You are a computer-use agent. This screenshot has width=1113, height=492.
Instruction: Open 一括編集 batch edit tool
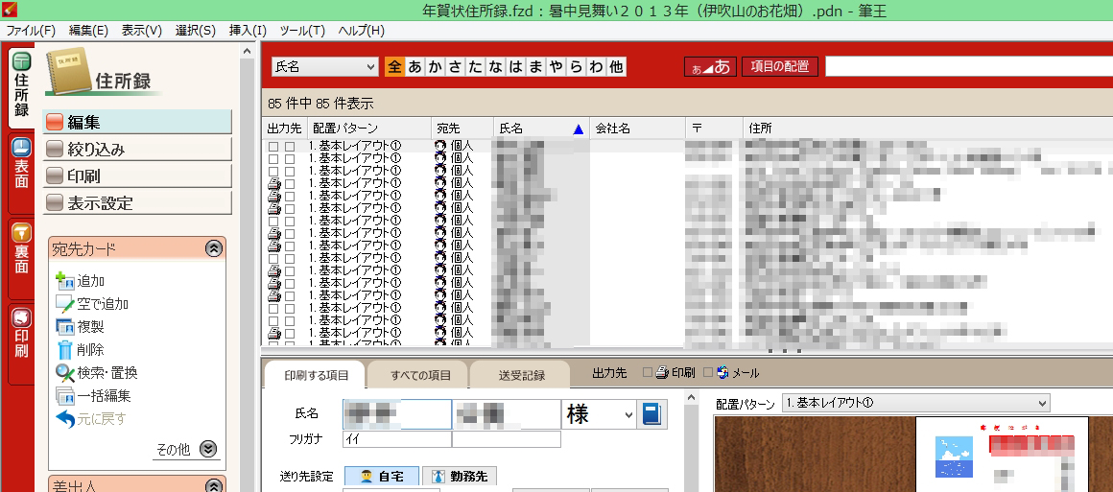click(x=65, y=396)
